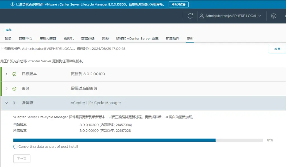Open the 操作 actions menu
This screenshot has height=167, width=286.
[x=8, y=30]
